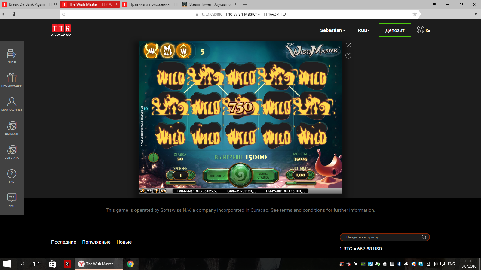Open Task View on taskbar

click(x=36, y=264)
